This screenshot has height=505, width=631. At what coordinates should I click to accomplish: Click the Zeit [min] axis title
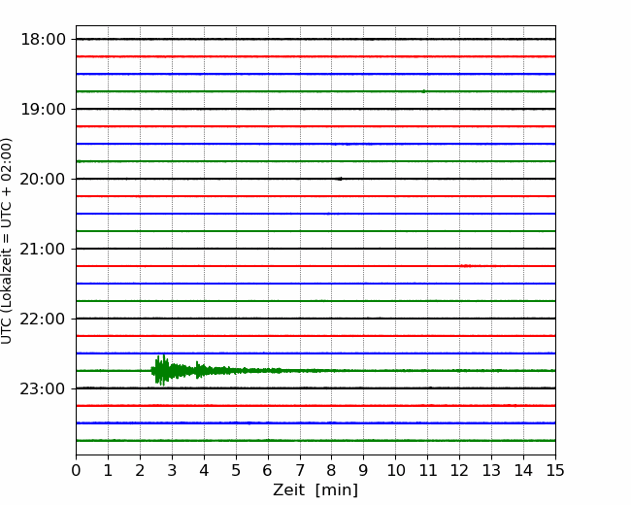(x=315, y=490)
